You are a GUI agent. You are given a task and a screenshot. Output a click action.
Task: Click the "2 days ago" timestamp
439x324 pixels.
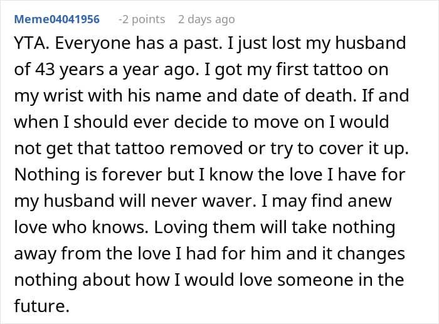point(206,19)
